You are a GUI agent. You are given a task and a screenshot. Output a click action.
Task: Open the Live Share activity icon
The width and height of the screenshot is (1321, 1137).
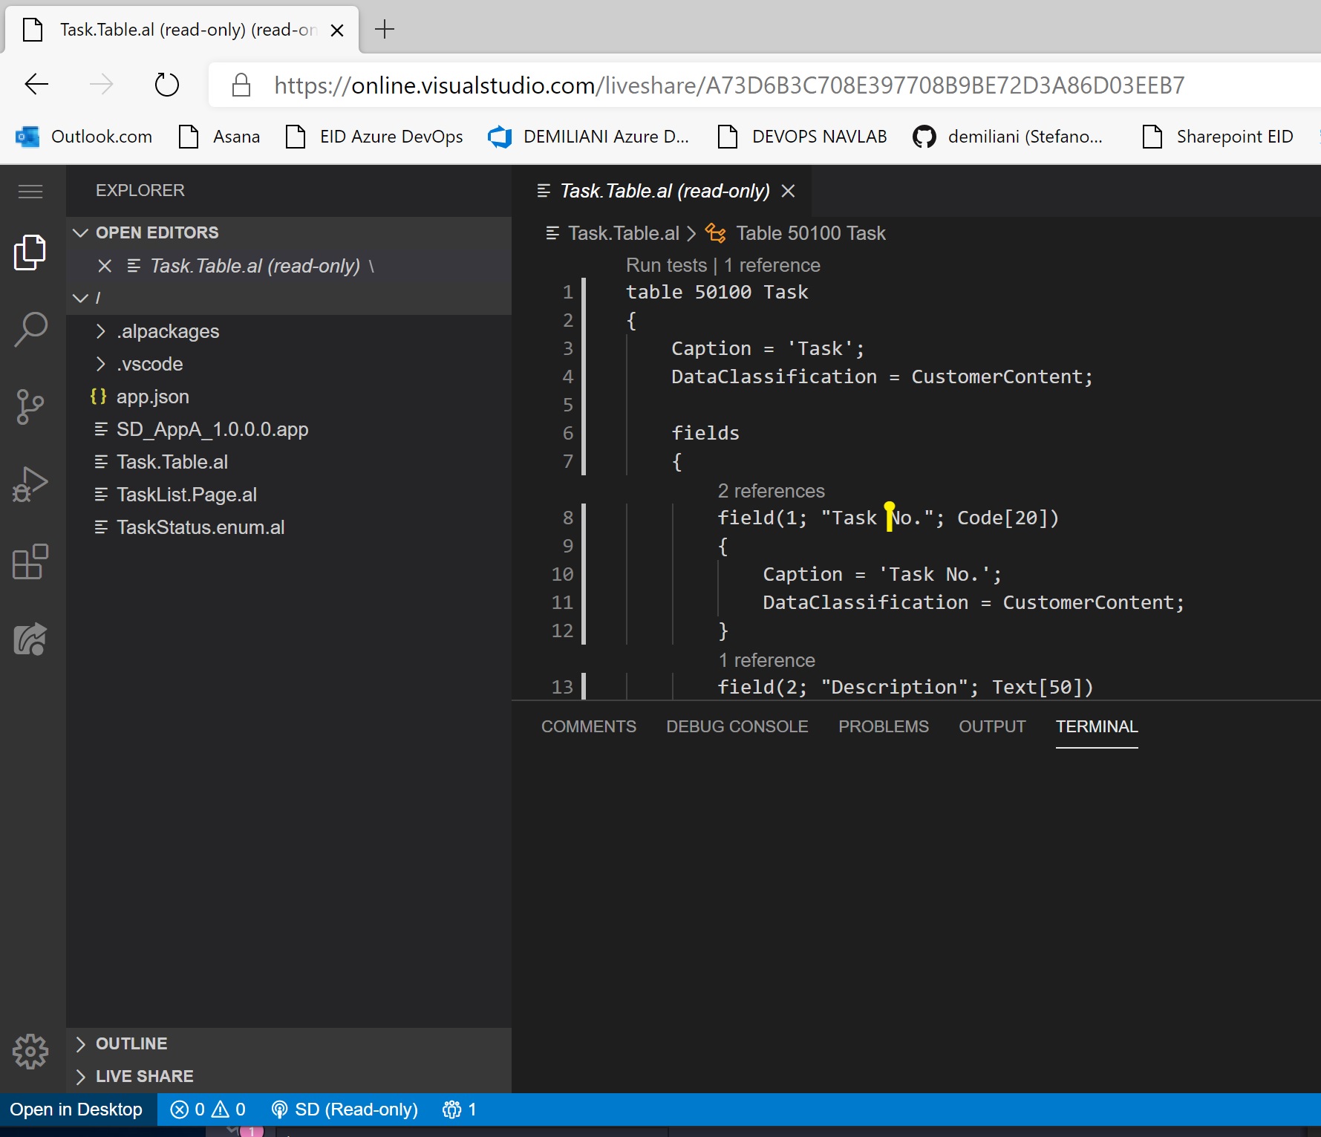click(x=30, y=639)
